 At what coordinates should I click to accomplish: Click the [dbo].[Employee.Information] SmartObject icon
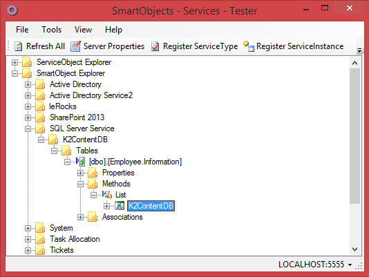pyautogui.click(x=80, y=162)
